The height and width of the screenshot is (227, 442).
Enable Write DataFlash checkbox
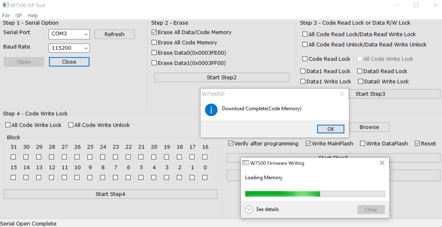click(363, 143)
